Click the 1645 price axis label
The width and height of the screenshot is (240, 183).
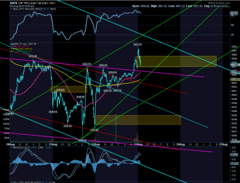coord(234,115)
